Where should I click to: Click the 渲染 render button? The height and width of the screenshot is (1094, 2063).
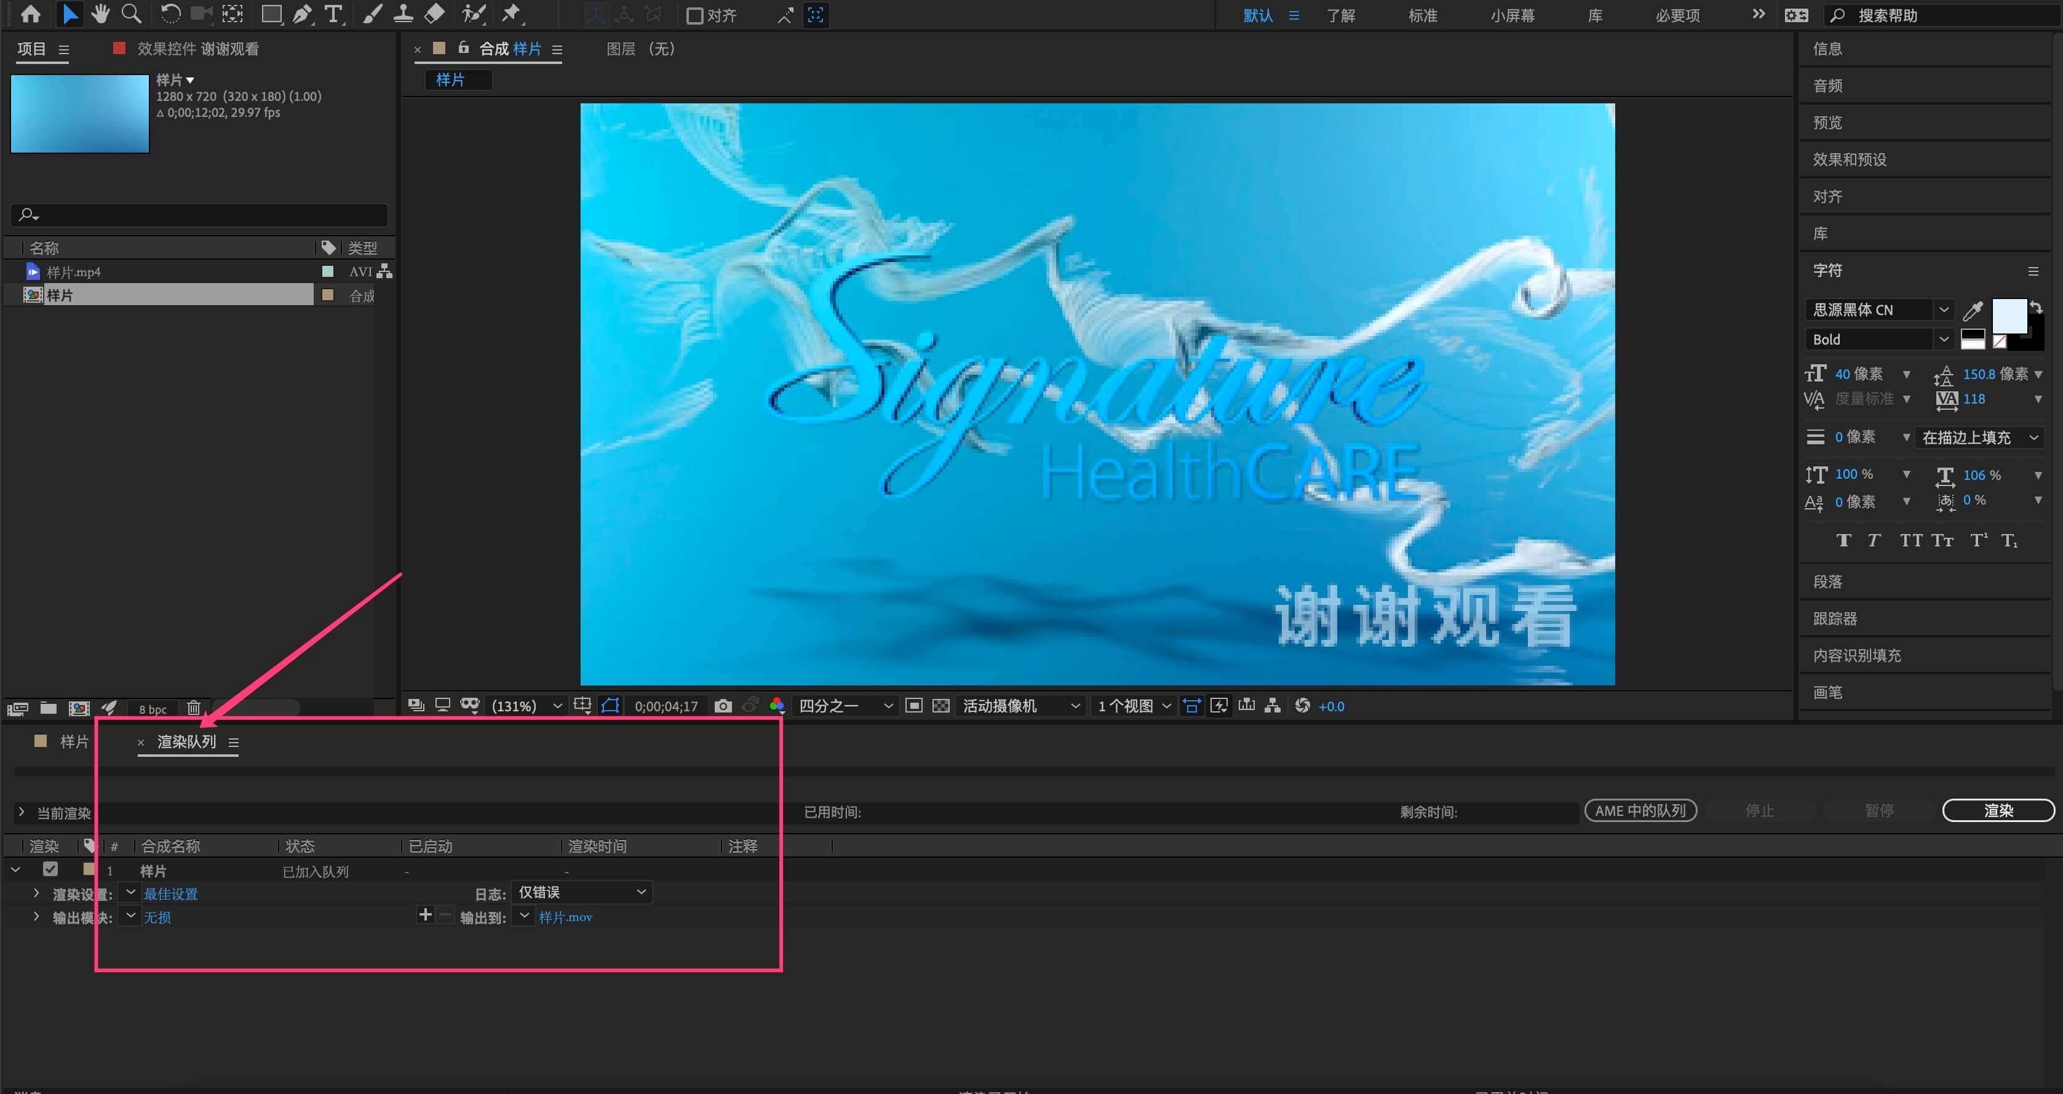pos(1997,810)
